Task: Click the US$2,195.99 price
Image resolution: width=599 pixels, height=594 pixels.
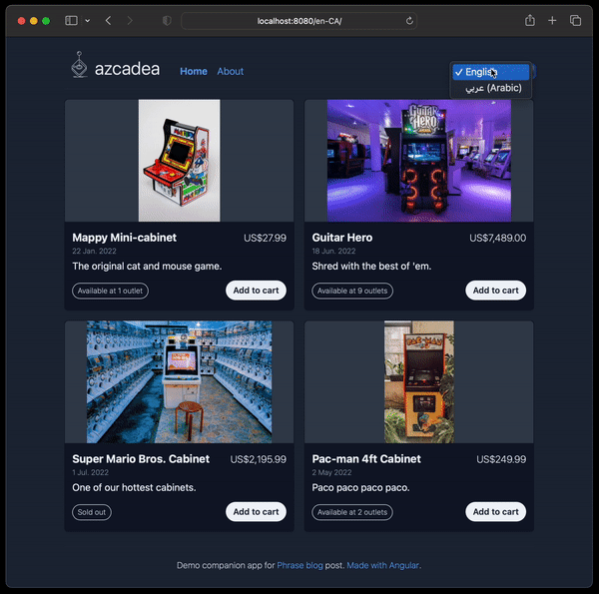Action: (x=258, y=459)
